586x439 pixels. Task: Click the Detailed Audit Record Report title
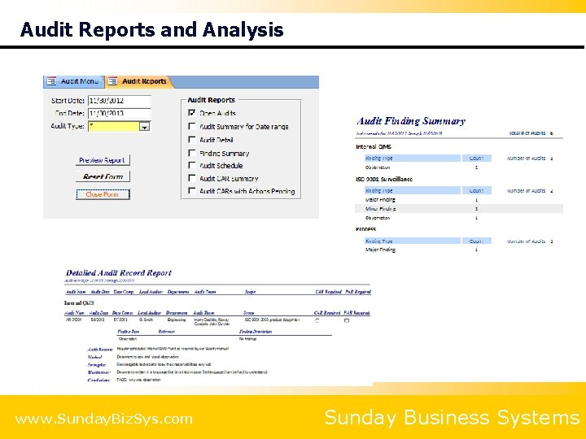click(x=119, y=273)
